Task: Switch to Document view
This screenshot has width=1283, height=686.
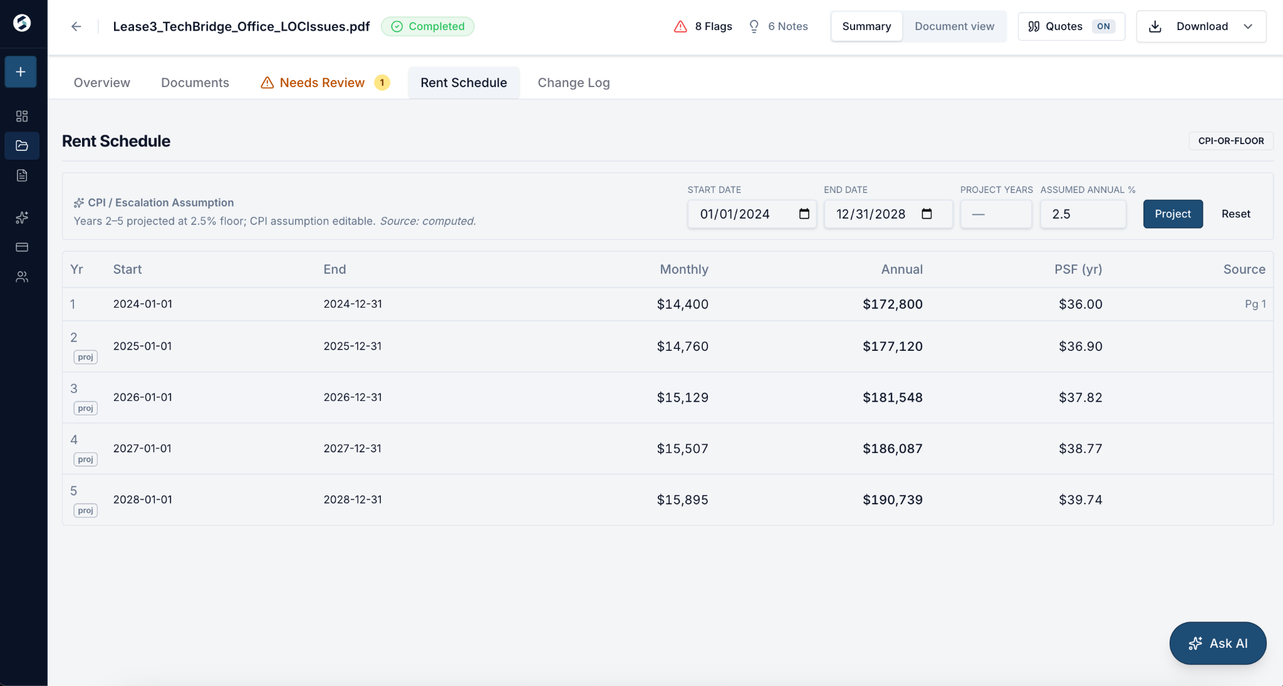Action: [954, 26]
